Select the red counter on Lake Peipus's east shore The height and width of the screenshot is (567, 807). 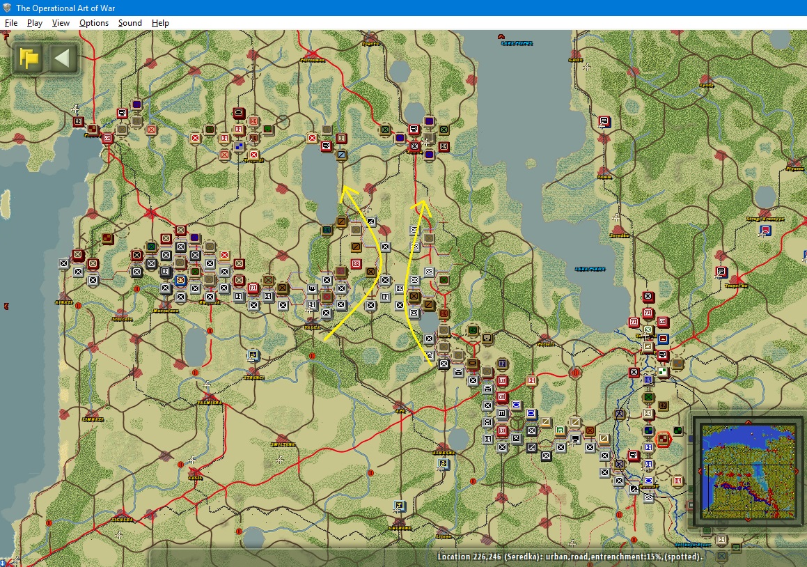tap(604, 122)
